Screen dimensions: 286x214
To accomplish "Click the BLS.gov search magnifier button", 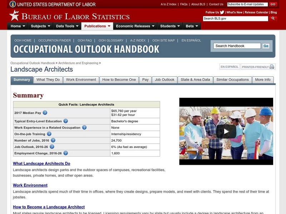I will (x=273, y=19).
